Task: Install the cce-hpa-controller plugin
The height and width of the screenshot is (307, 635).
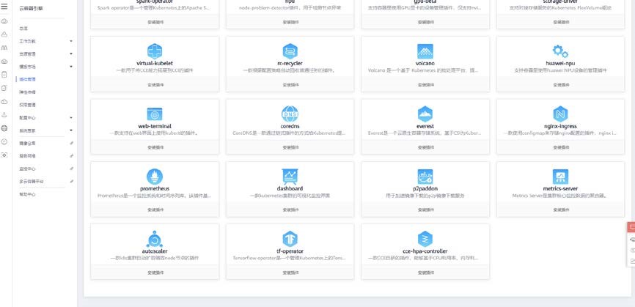Action: pyautogui.click(x=425, y=273)
